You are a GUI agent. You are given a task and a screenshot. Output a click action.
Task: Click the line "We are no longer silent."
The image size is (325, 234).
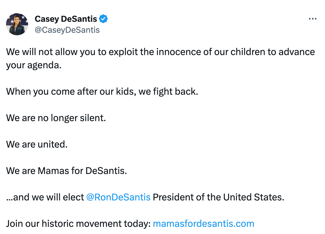coord(56,118)
